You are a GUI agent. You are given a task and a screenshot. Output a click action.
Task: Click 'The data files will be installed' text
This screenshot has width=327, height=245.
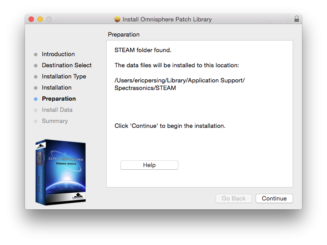tap(177, 65)
